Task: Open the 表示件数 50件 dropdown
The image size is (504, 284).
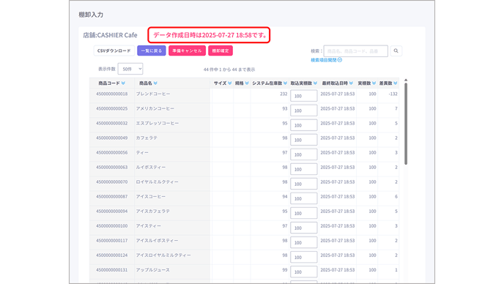Action: point(130,69)
